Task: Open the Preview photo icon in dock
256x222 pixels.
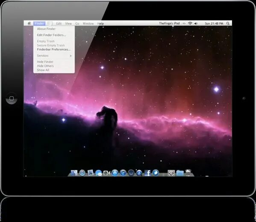Action: pyautogui.click(x=91, y=173)
